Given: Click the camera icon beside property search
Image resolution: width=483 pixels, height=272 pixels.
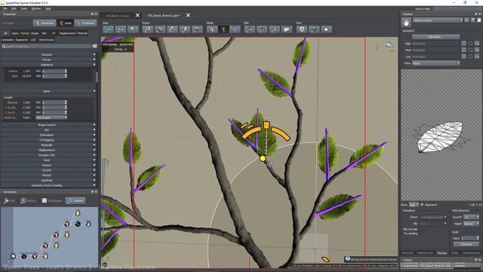Looking at the screenshot, I should tap(94, 46).
